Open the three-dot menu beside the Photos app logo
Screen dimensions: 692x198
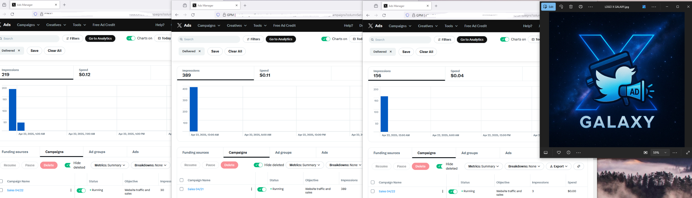(654, 7)
